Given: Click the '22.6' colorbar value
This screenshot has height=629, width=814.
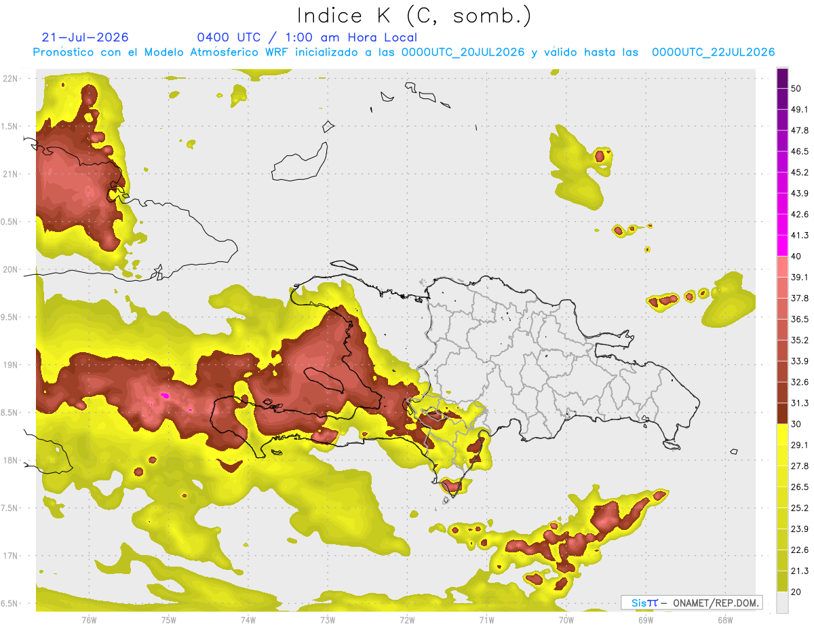Looking at the screenshot, I should tap(800, 550).
